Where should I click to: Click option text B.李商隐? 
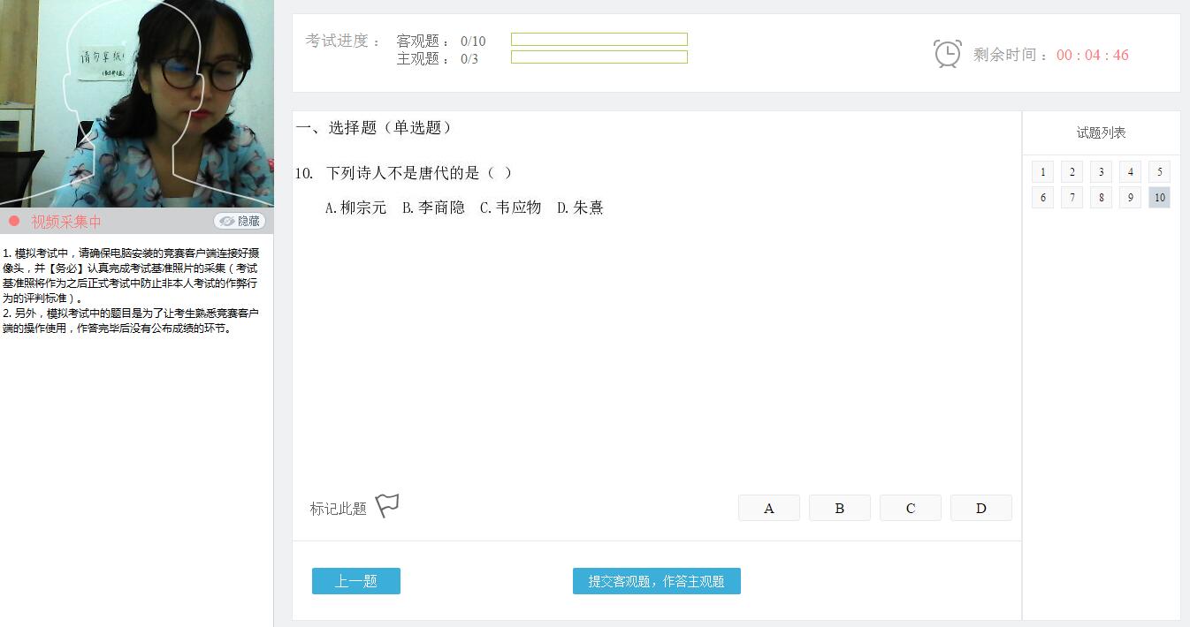433,208
